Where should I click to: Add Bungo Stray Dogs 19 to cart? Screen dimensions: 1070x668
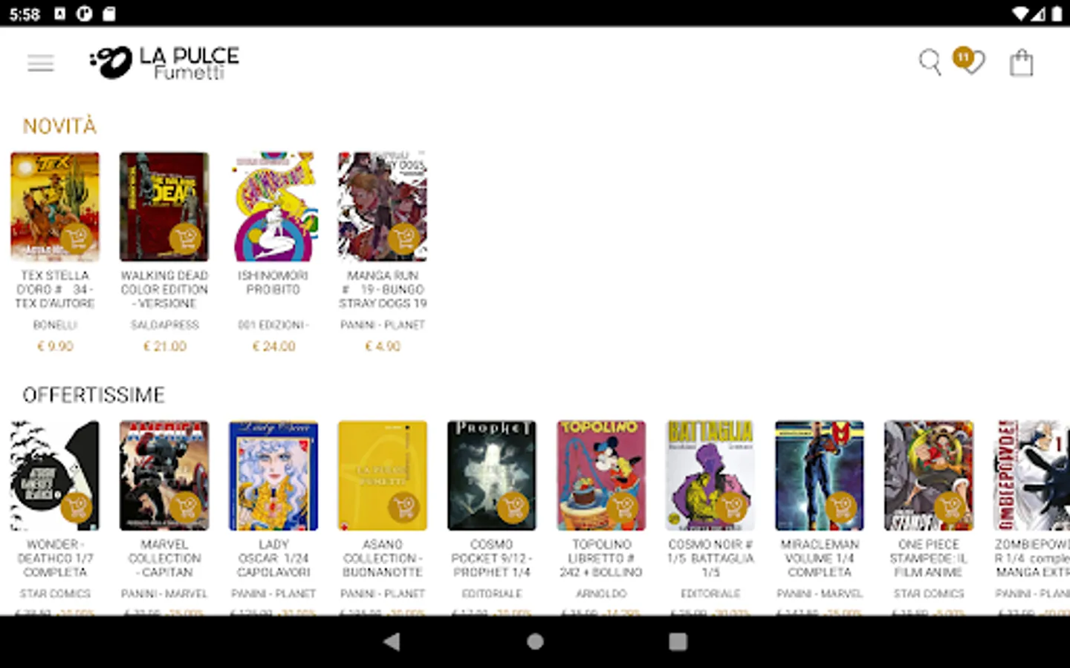pos(403,239)
